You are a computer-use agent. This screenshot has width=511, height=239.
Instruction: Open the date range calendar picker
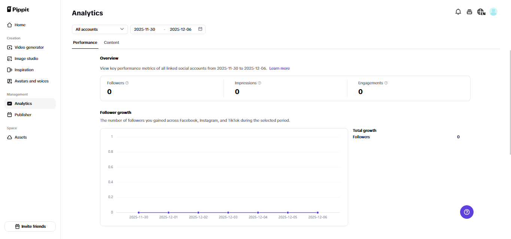(200, 29)
